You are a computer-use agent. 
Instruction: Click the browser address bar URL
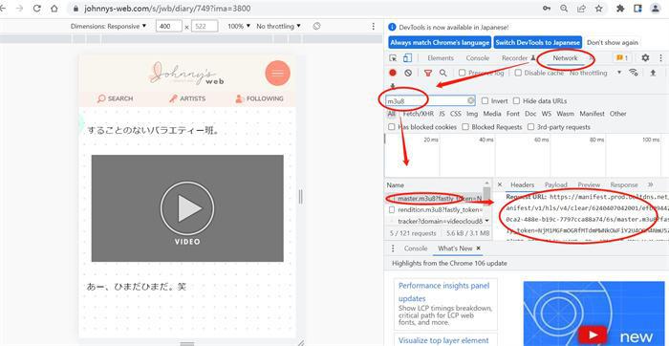168,9
